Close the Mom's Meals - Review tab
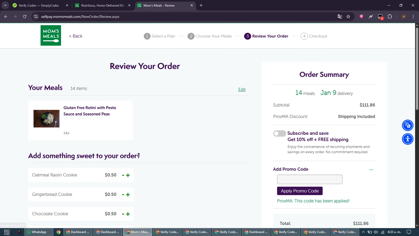 coord(192,5)
